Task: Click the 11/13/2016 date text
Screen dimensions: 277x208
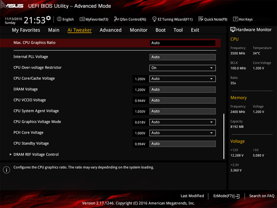Action: pyautogui.click(x=13, y=19)
